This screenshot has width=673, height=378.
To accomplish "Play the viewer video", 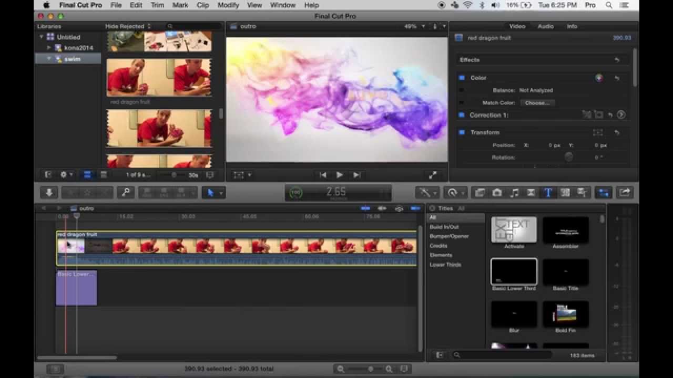I will point(340,175).
